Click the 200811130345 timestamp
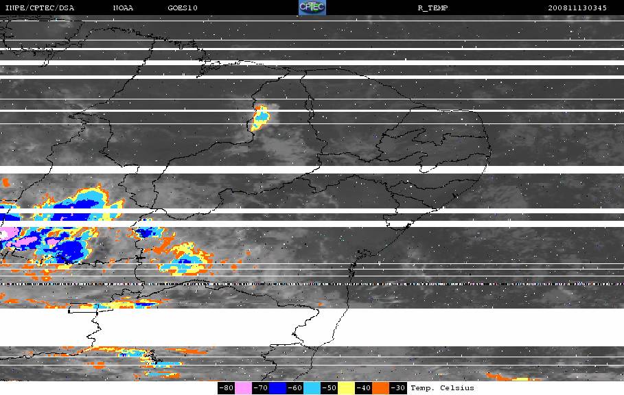Image resolution: width=624 pixels, height=395 pixels. coord(577,8)
